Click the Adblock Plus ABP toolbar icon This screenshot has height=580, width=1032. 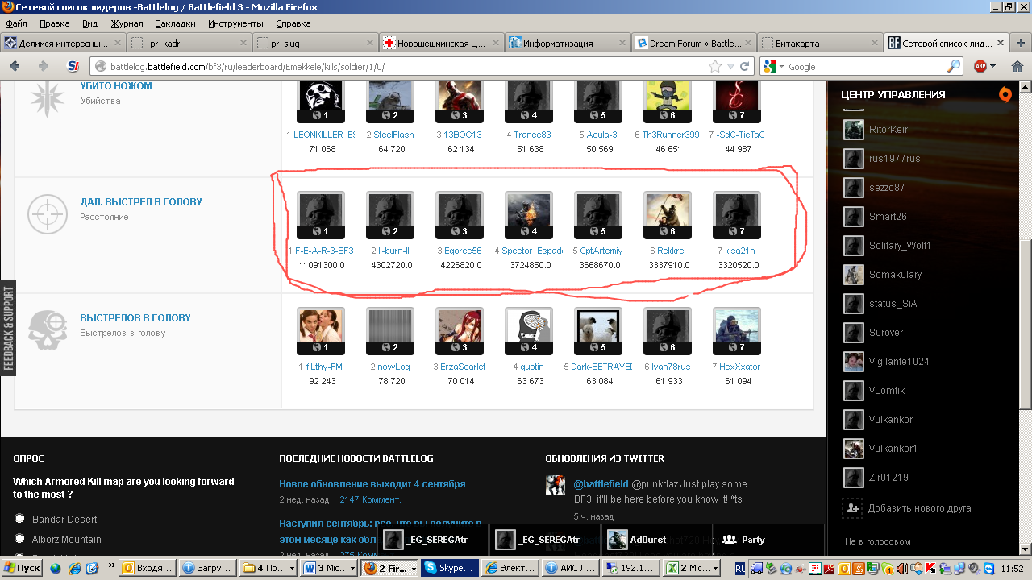click(x=980, y=66)
